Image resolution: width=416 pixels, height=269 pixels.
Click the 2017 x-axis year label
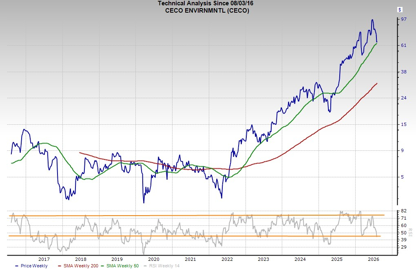[44, 259]
